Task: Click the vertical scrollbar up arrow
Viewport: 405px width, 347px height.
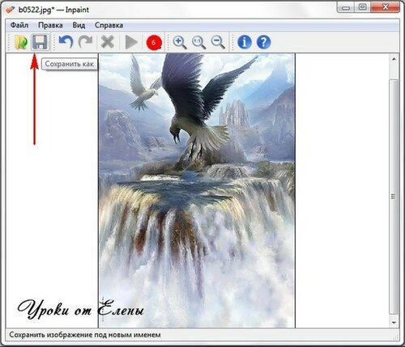Action: click(394, 59)
